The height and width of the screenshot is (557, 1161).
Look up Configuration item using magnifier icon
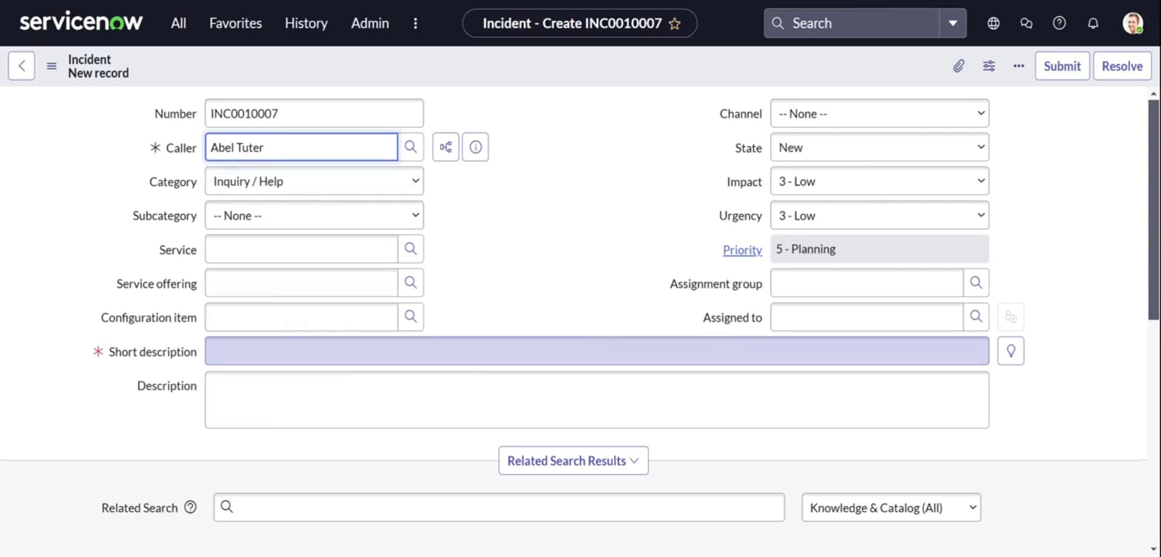411,317
